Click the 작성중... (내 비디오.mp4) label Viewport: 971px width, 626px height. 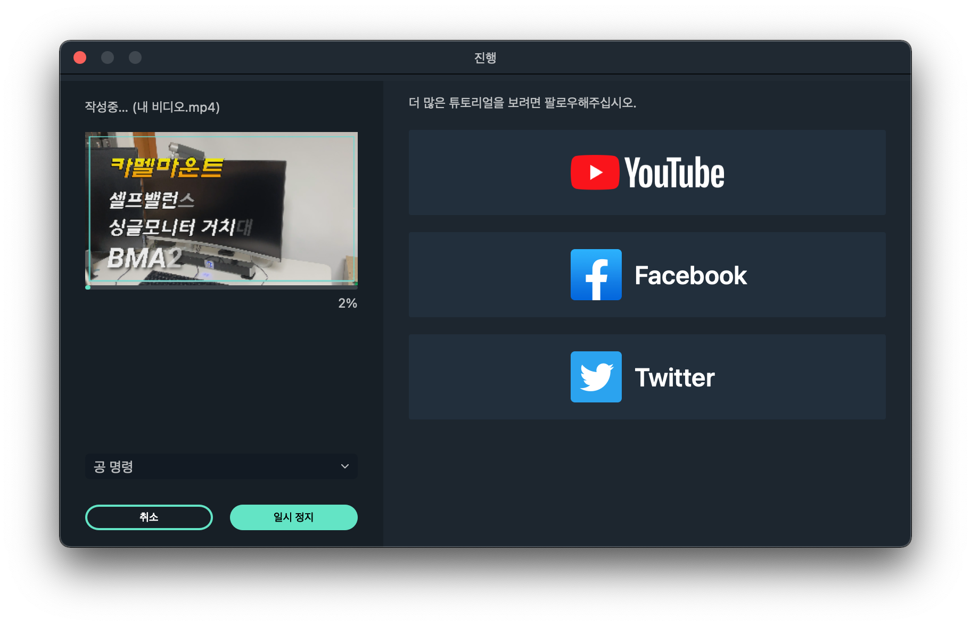click(152, 107)
